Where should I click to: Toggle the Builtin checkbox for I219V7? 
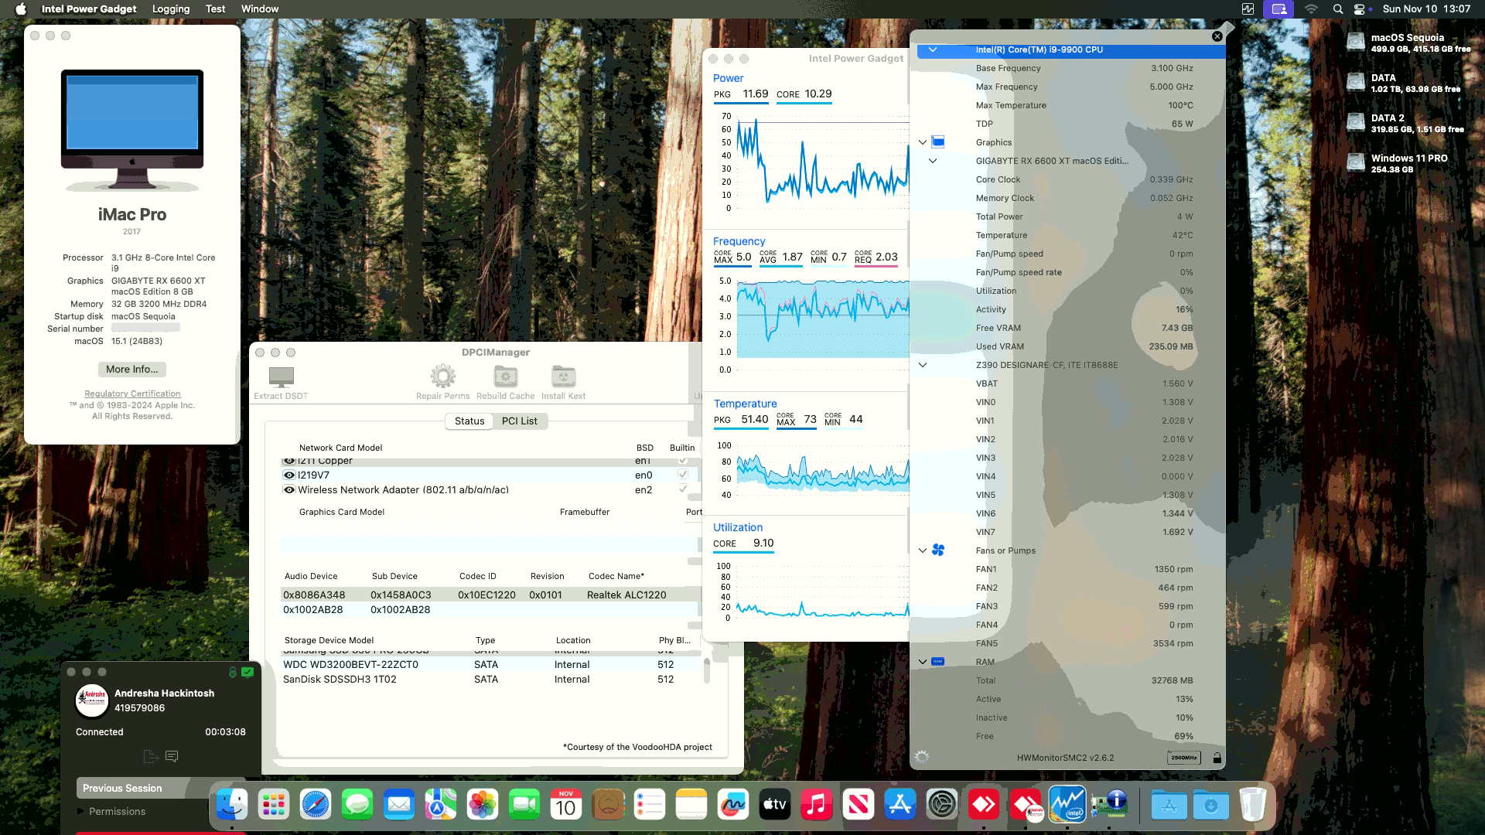click(x=681, y=475)
